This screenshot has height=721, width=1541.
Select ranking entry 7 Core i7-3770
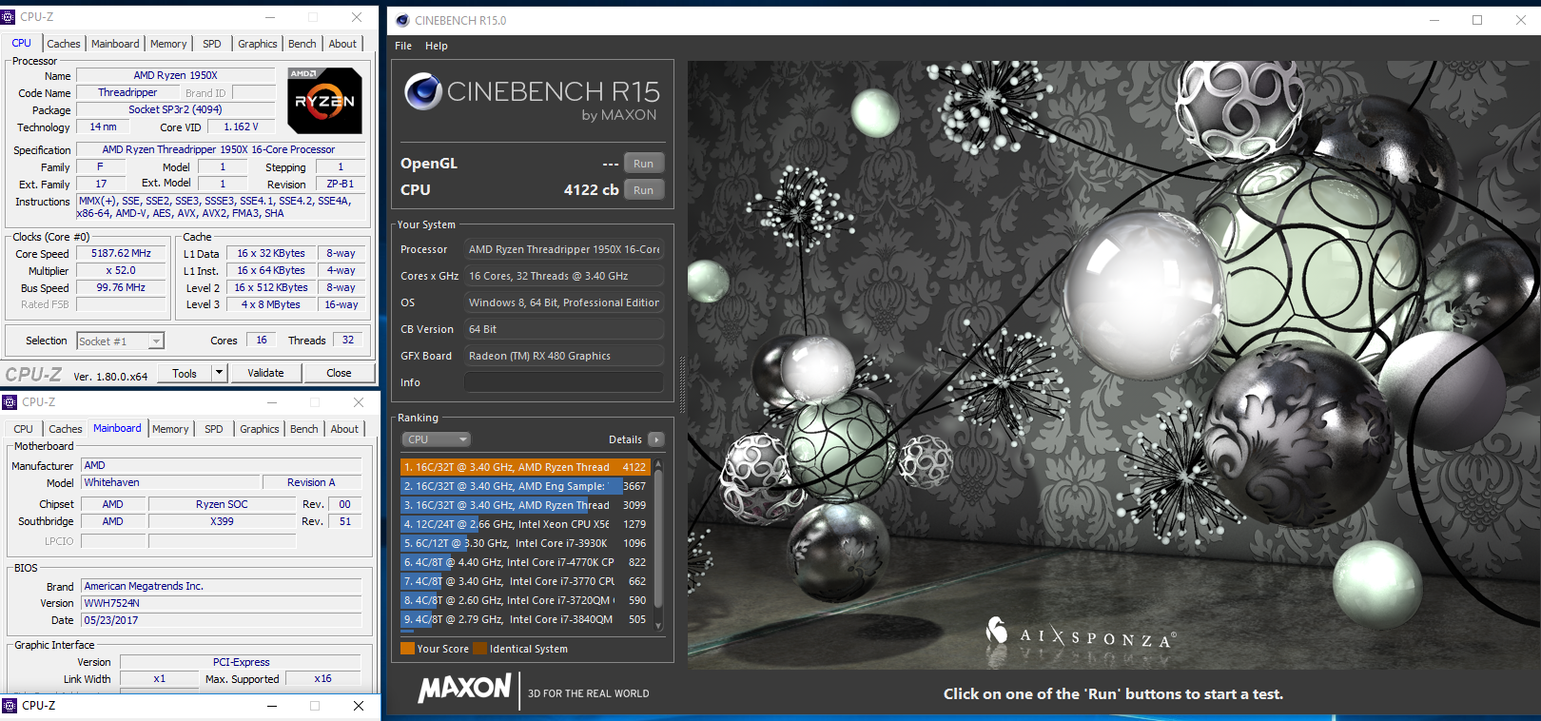click(x=525, y=581)
